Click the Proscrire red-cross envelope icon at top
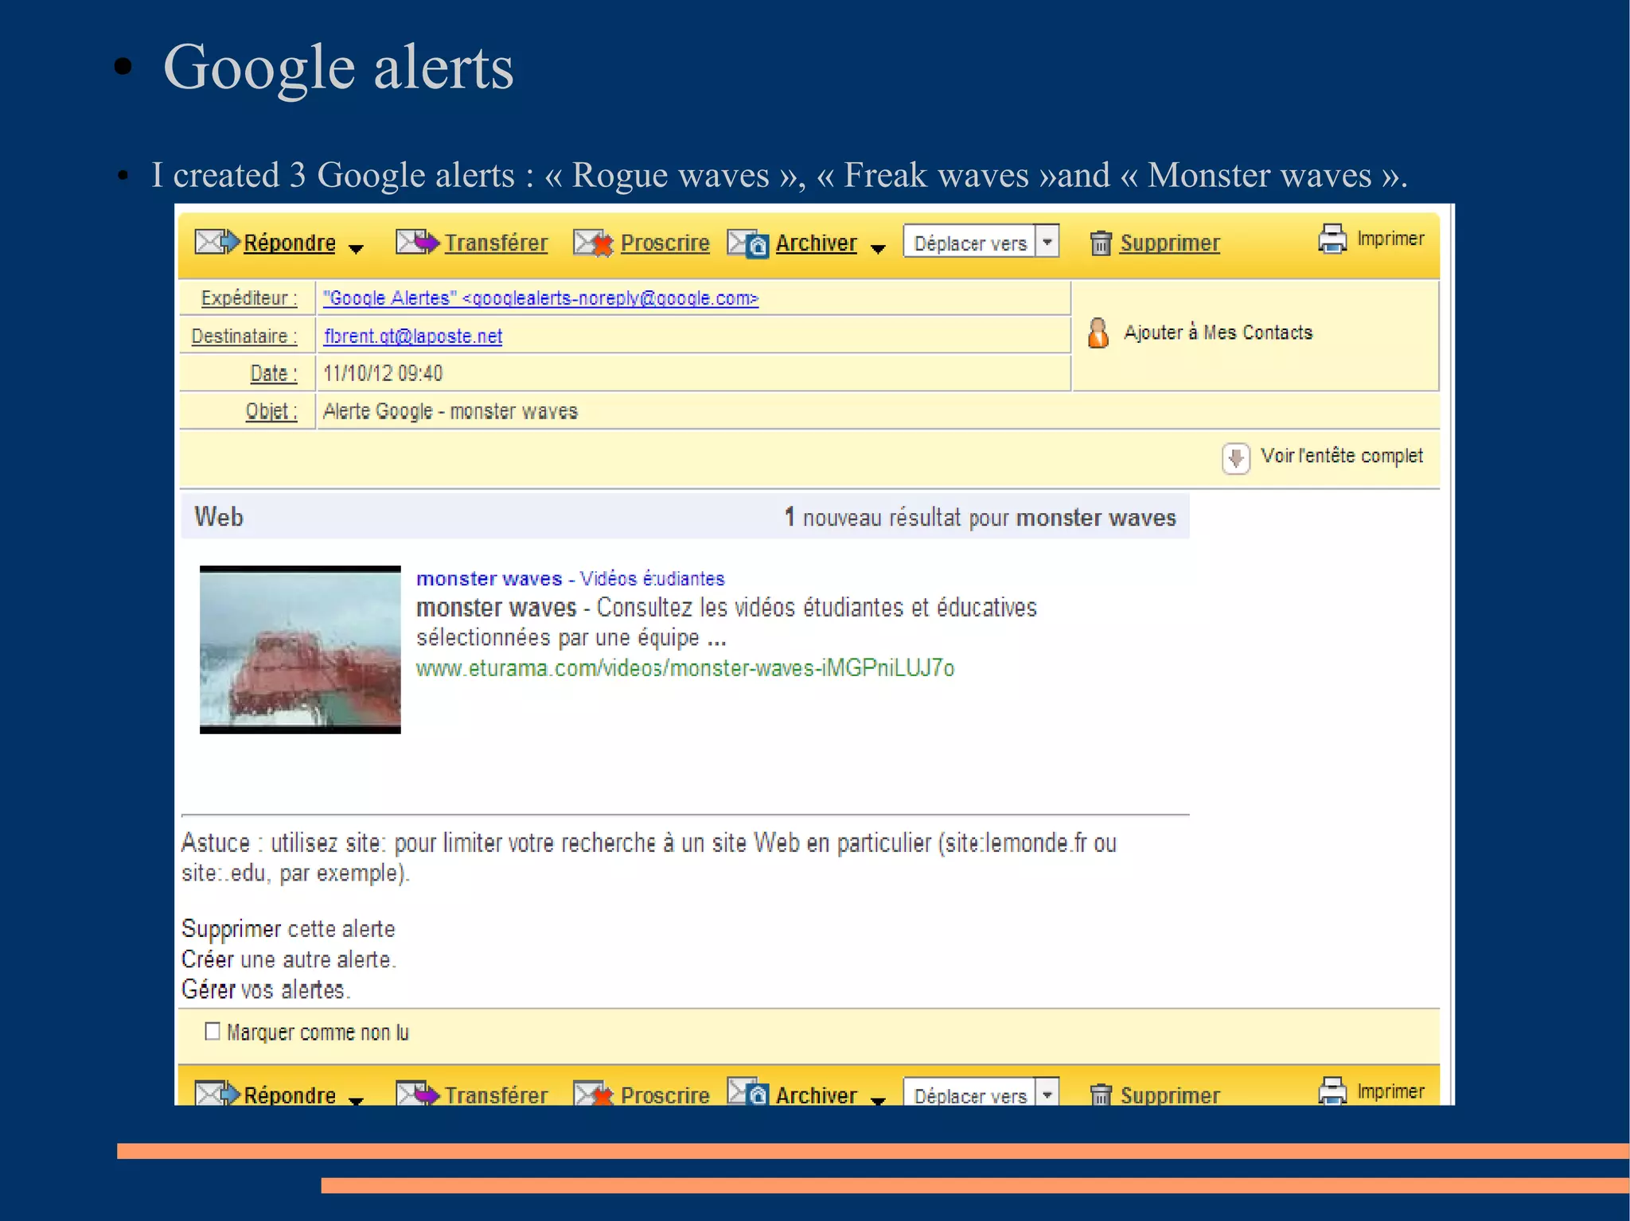Image resolution: width=1630 pixels, height=1221 pixels. click(x=593, y=243)
